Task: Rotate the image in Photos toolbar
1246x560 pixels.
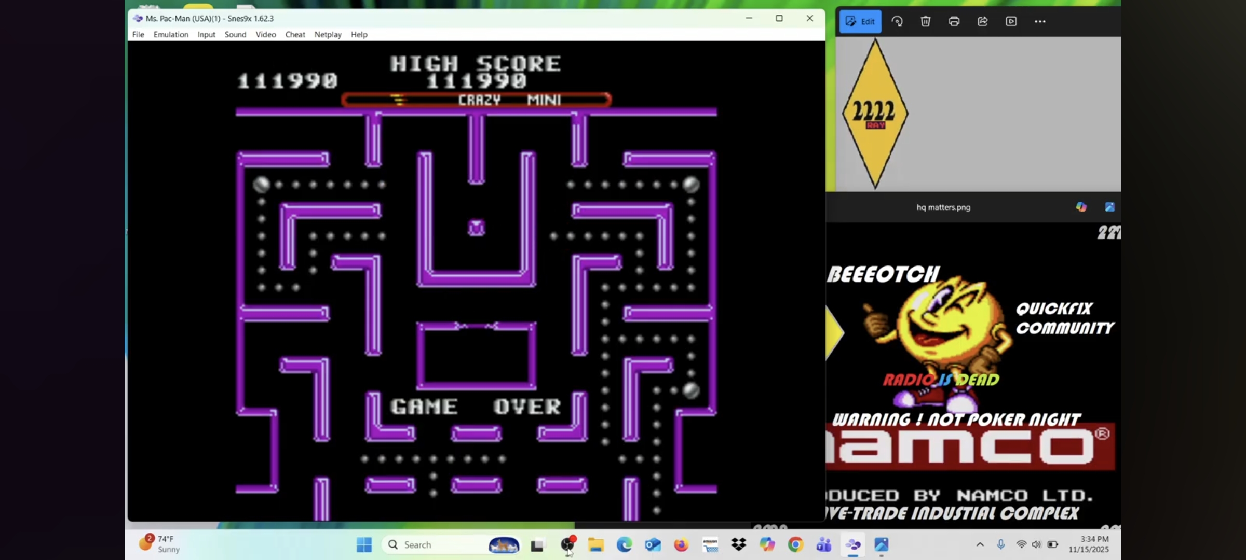Action: click(897, 21)
